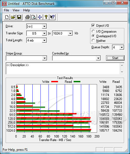Screen dimensions: 130x154
Task: Click the four-arrow move icon
Action: (x=40, y=17)
